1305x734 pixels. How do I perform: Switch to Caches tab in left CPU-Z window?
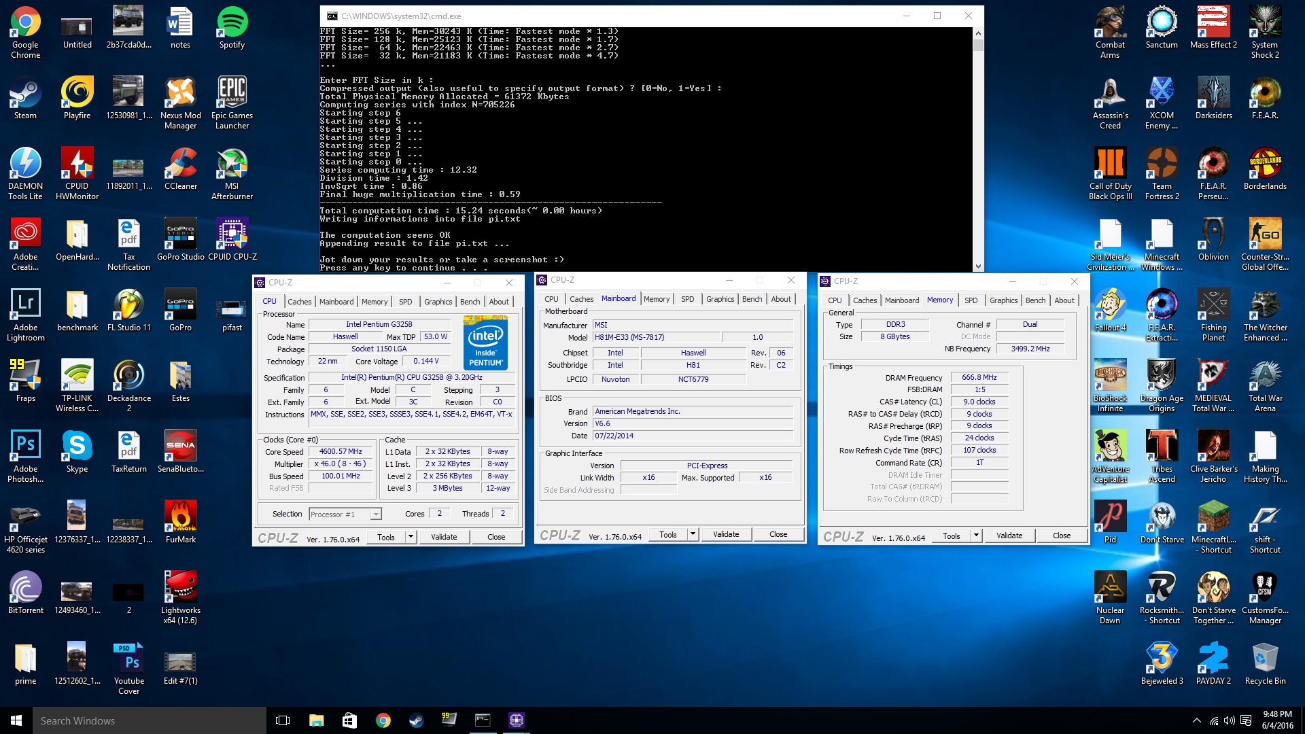[x=299, y=302]
